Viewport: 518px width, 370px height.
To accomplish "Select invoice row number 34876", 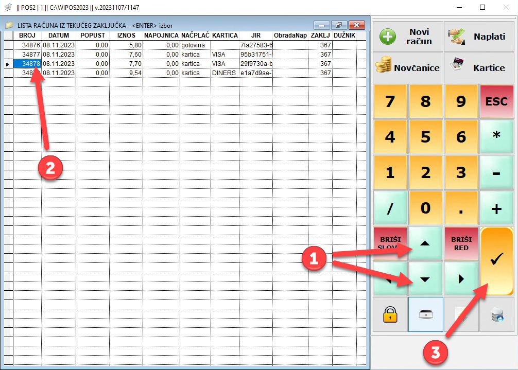I will pos(31,45).
